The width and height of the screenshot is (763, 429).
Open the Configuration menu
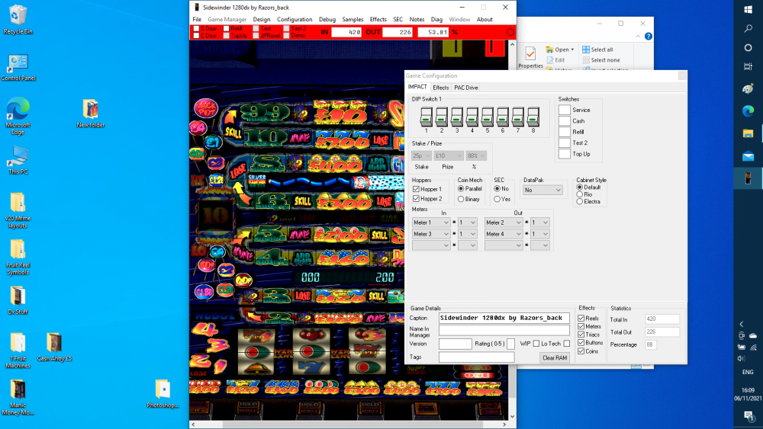pos(295,19)
